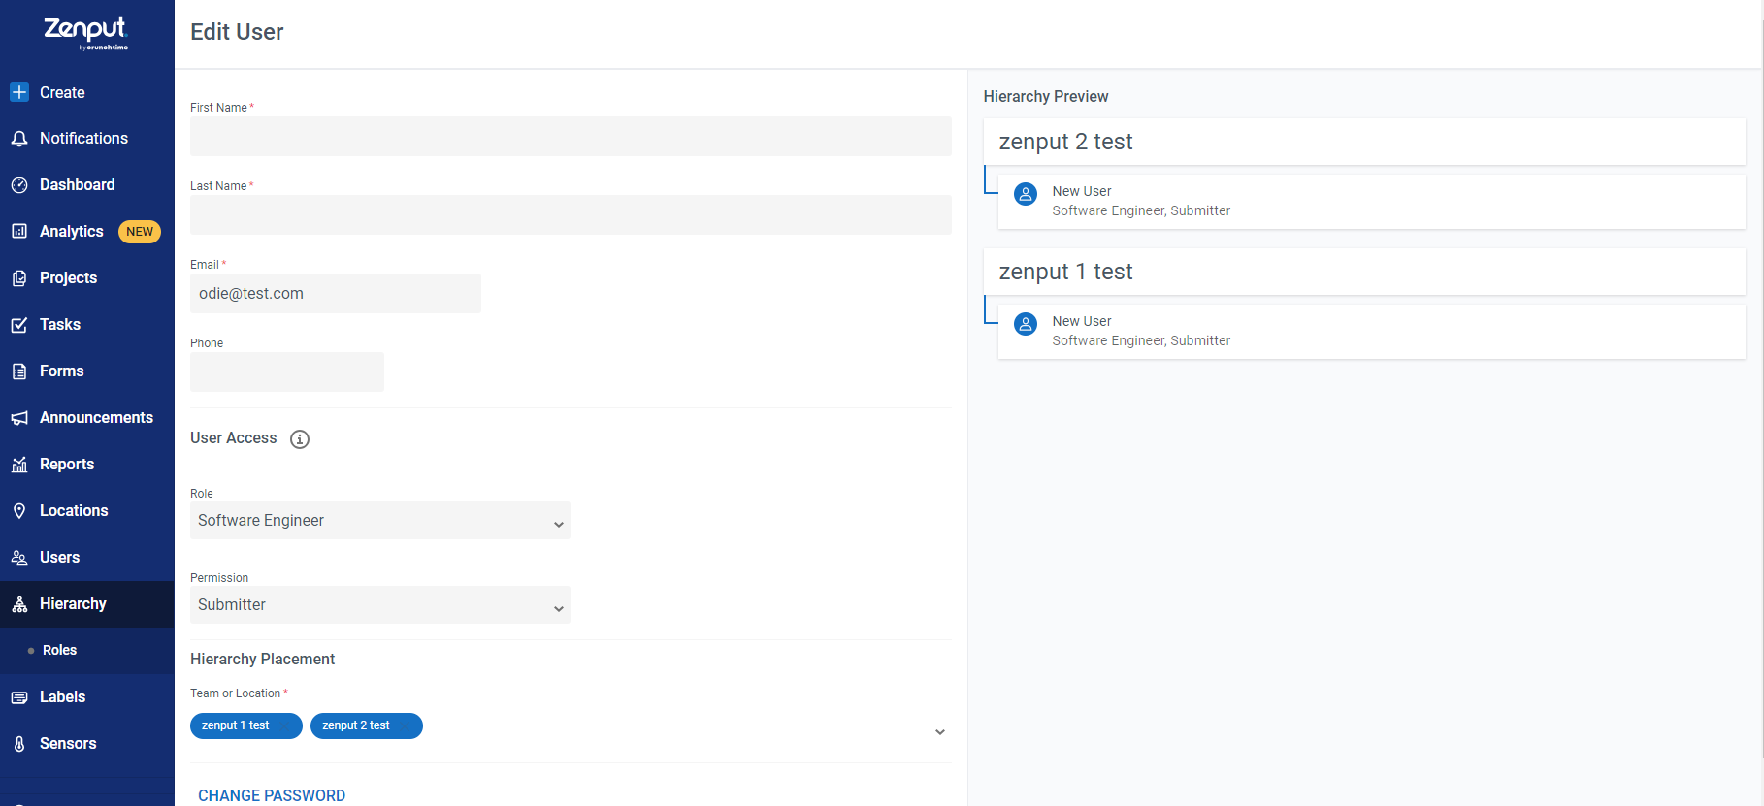Viewport: 1764px width, 806px height.
Task: Click the Users people icon
Action: click(x=19, y=558)
